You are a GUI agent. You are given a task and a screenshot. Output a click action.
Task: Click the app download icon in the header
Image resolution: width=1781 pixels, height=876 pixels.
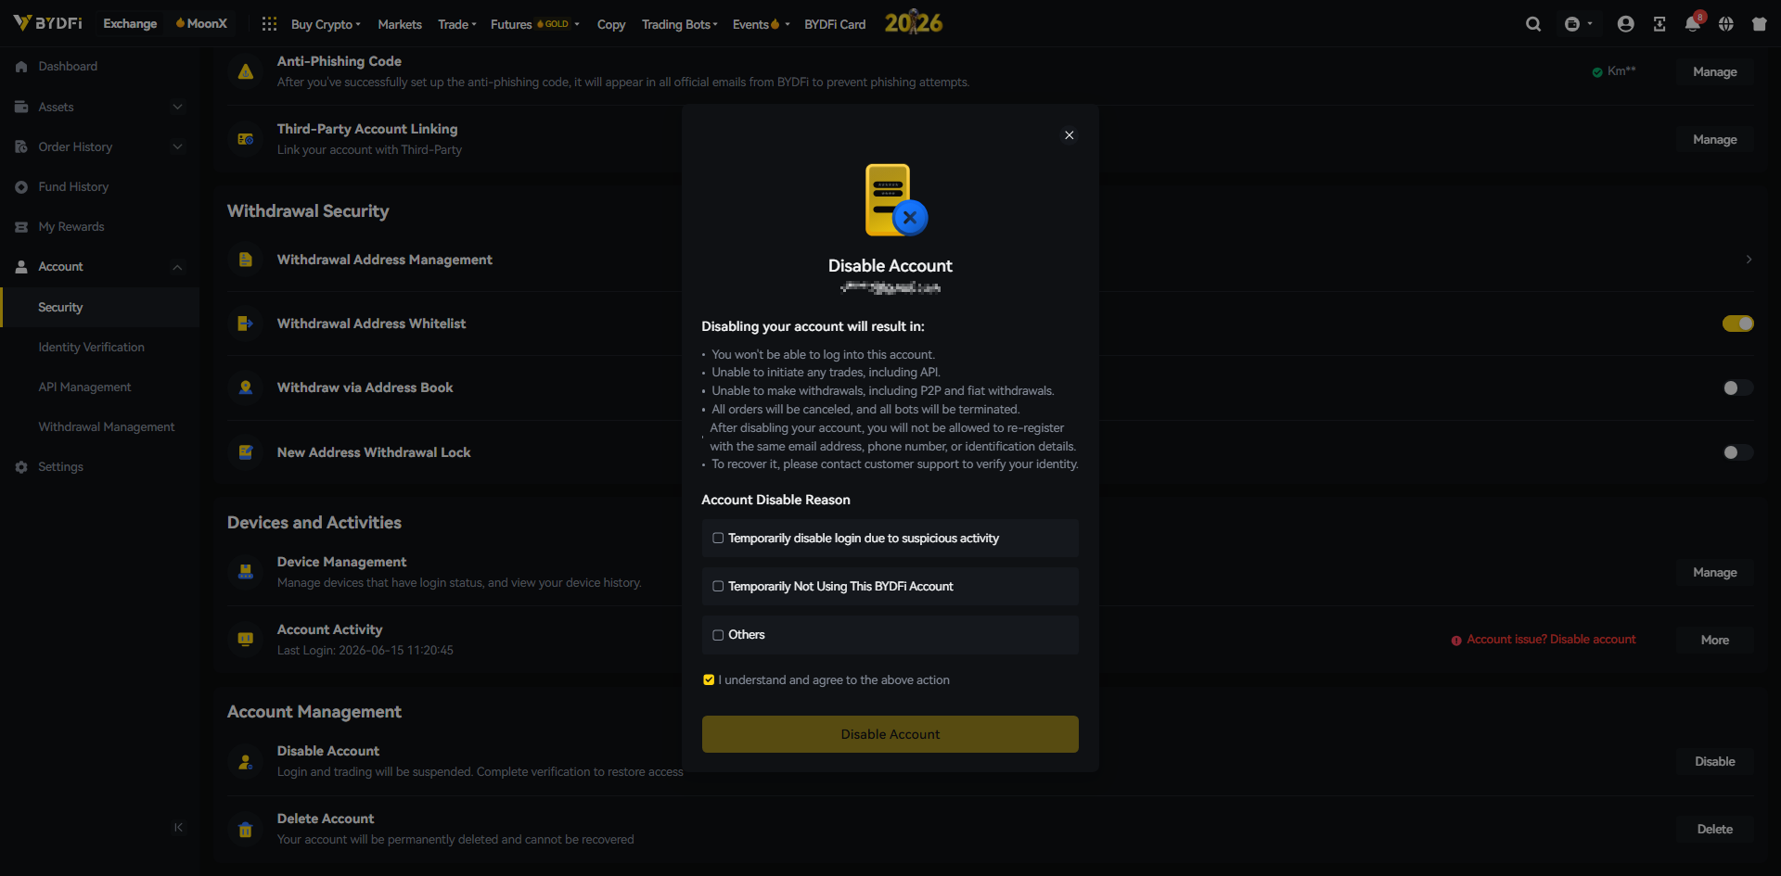[1659, 24]
